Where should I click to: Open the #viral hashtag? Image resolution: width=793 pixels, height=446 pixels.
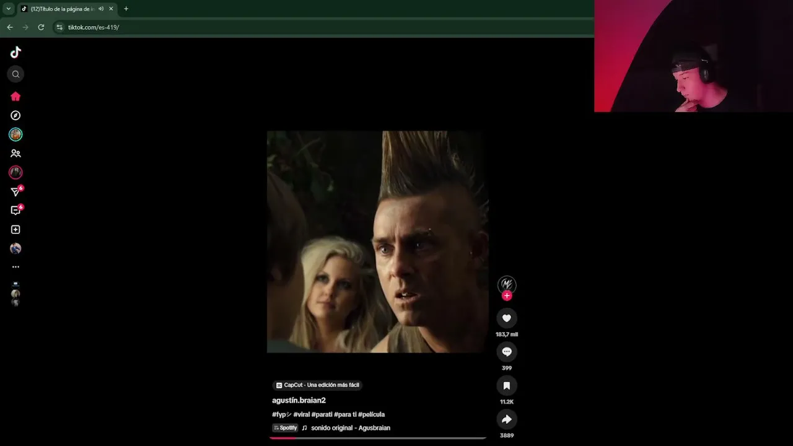pyautogui.click(x=302, y=414)
